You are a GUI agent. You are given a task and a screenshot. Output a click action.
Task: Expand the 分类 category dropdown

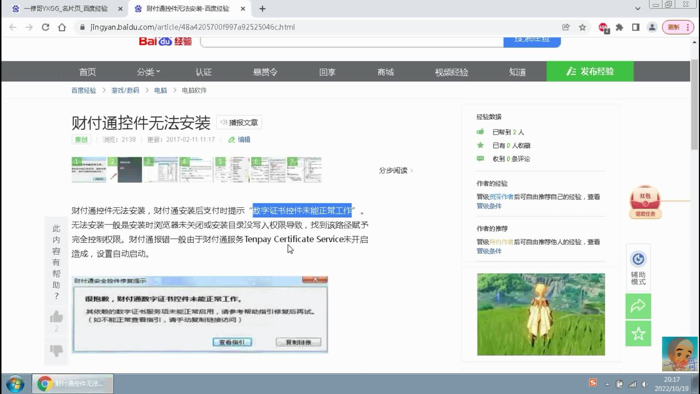pyautogui.click(x=148, y=72)
